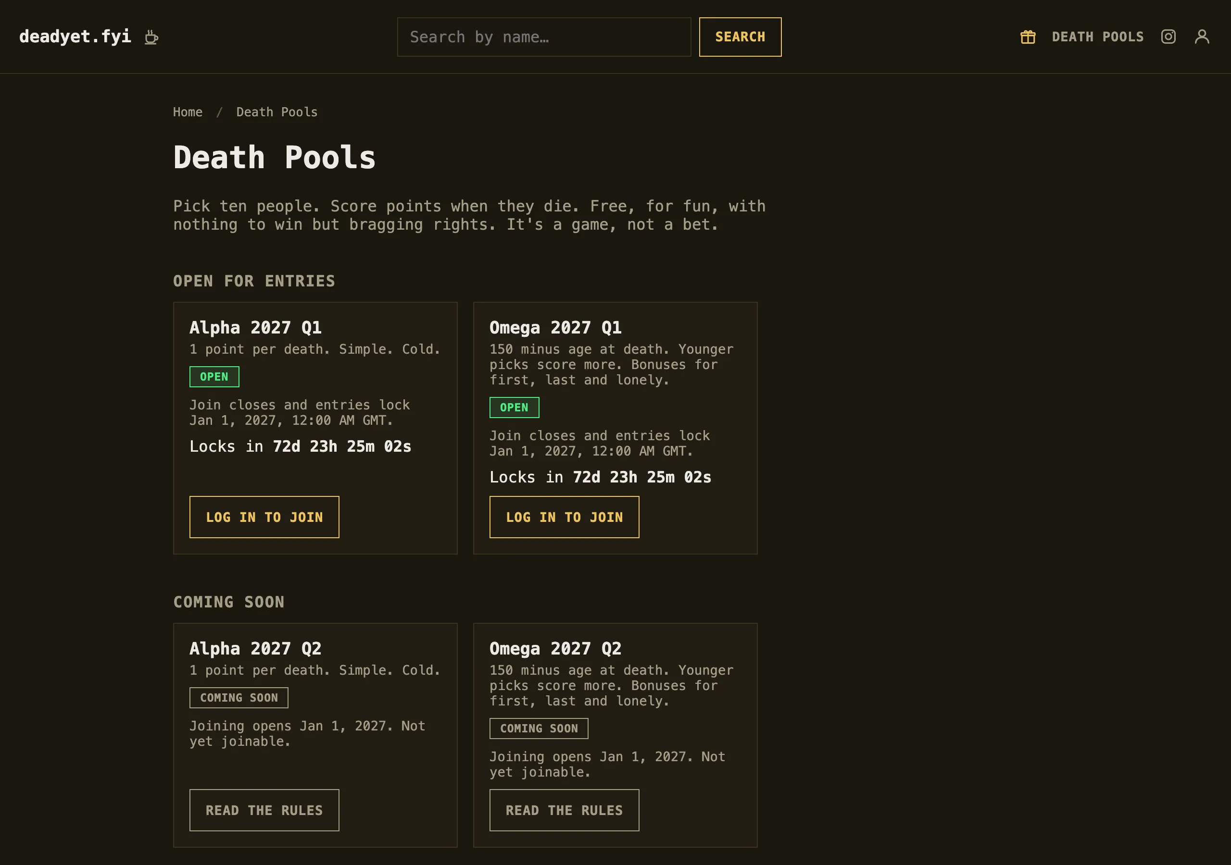Read the rules for Omega 2027 Q2

pos(565,810)
